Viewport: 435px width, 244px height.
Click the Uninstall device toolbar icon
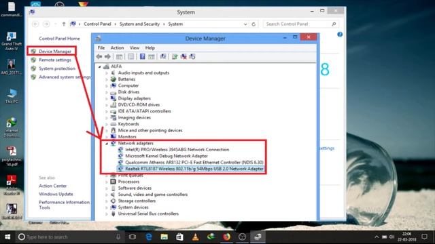tap(184, 57)
